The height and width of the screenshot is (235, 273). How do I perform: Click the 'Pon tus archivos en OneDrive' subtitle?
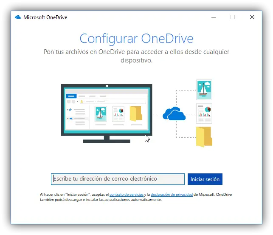click(x=137, y=56)
